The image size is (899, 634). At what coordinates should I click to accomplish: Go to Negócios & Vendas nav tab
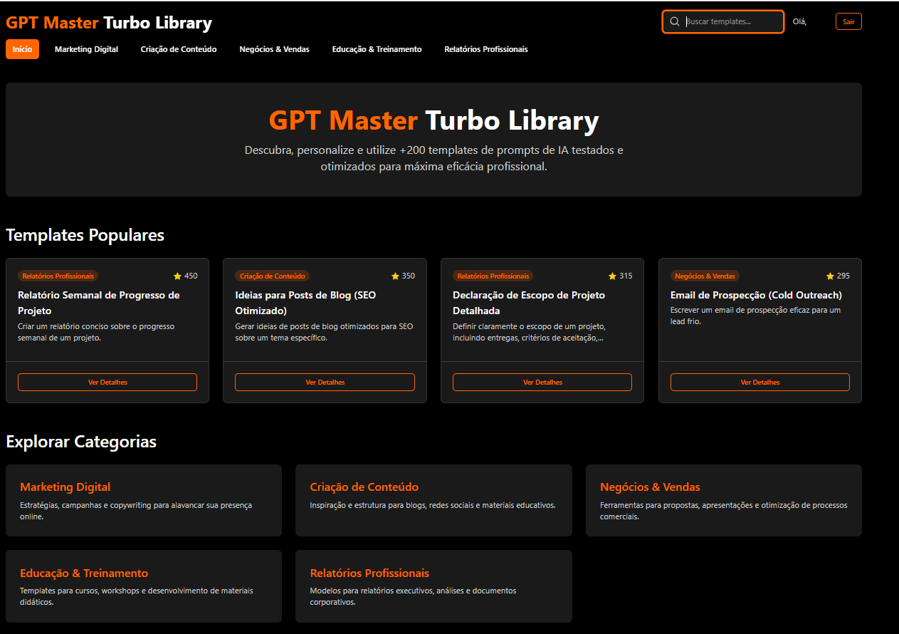(x=274, y=49)
